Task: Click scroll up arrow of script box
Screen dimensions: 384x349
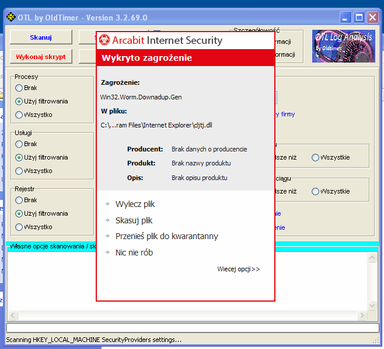Action: pyautogui.click(x=372, y=257)
